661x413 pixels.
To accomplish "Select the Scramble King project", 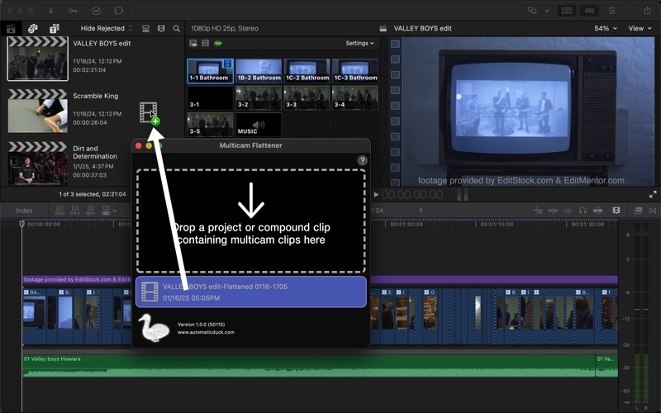I will click(37, 111).
